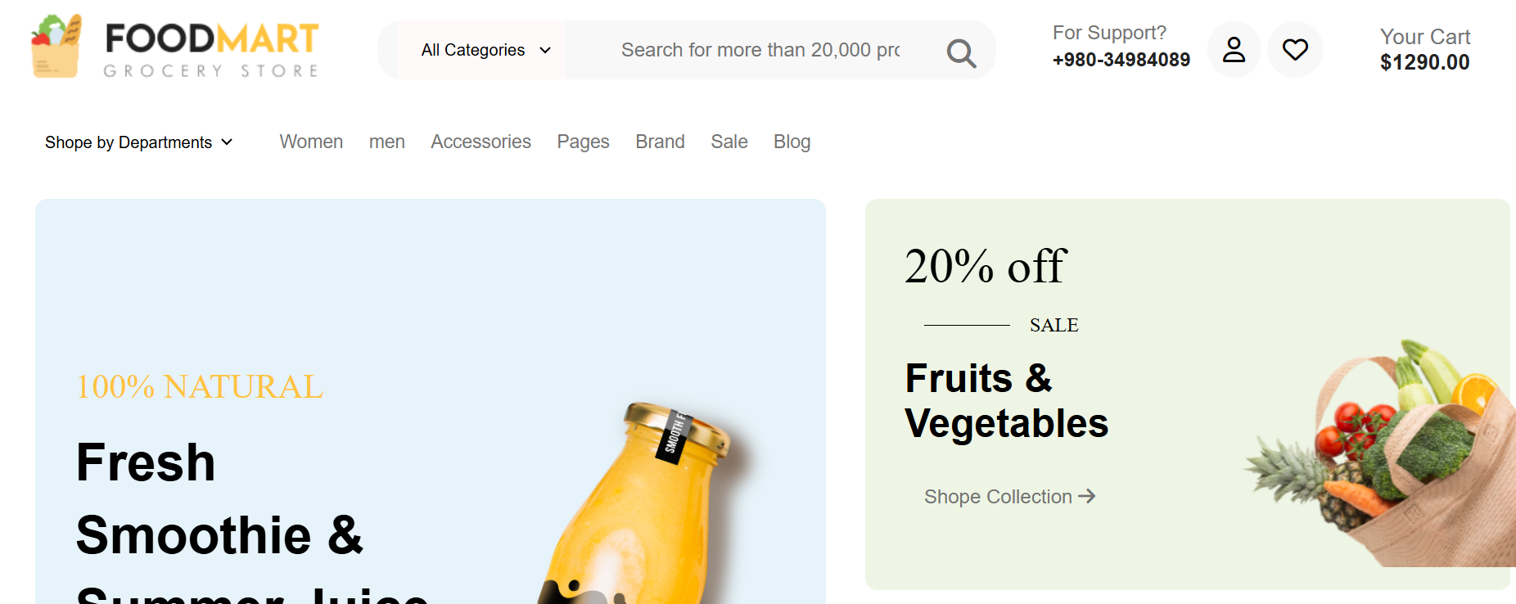1516x604 pixels.
Task: Open the user account icon
Action: [1234, 50]
